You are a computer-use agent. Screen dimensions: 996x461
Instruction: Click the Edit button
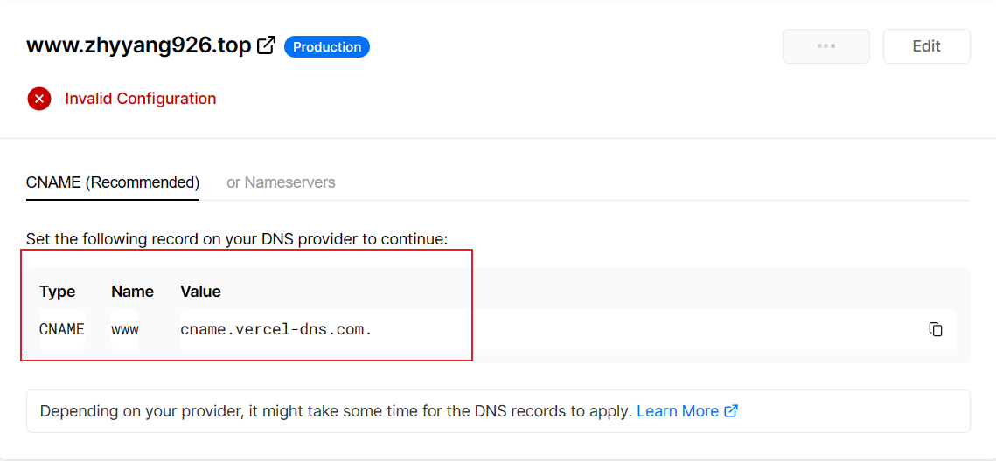[926, 46]
